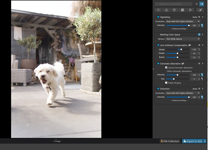Screen dimensions: 208x150
Task: Click the three-dots handle above the image count
Action: 56,139
